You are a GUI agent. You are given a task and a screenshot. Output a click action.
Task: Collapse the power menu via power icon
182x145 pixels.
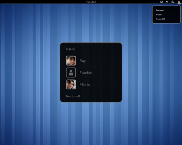(x=179, y=2)
